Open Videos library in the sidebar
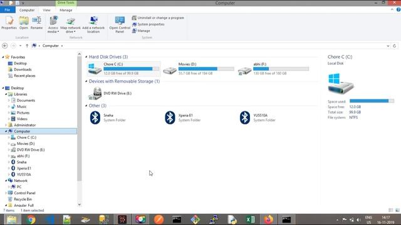Screen dimensions: 401x225 click(x=22, y=119)
